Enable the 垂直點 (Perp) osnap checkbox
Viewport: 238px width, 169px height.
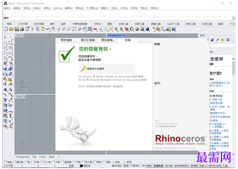pyautogui.click(x=63, y=162)
